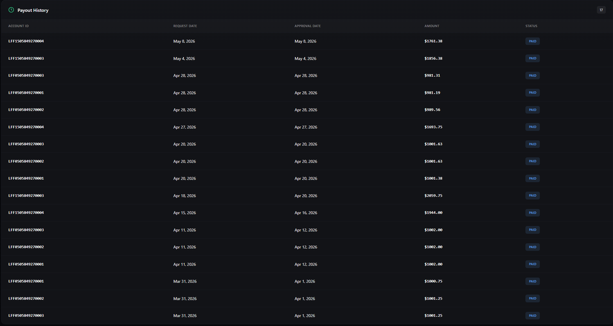The width and height of the screenshot is (613, 326).
Task: Click the PAID badge in the $1000.75 row
Action: click(x=532, y=282)
